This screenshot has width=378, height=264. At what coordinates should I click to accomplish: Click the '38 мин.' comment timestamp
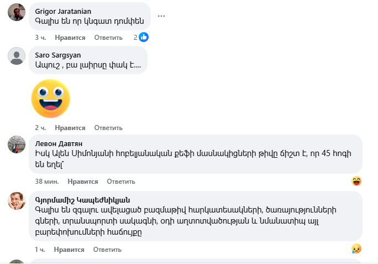[47, 182]
